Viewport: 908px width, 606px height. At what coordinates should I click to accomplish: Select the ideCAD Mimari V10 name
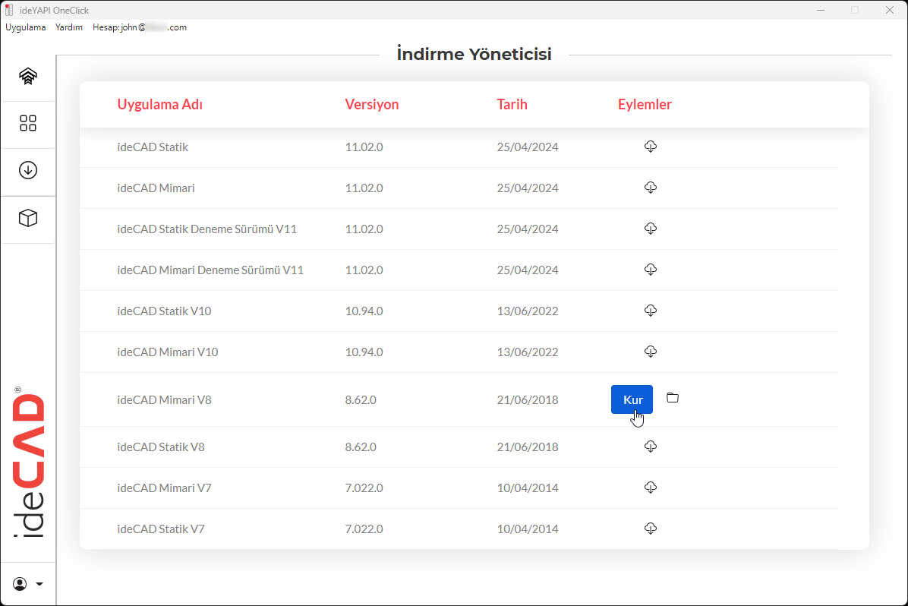[x=167, y=352]
